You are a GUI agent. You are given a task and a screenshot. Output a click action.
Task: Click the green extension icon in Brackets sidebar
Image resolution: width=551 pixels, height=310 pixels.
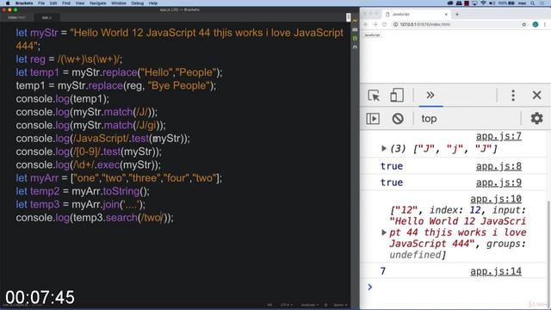[355, 38]
